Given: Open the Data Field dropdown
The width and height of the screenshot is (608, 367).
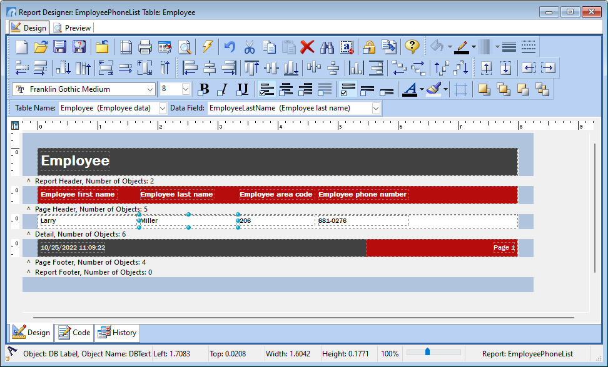Looking at the screenshot, I should [375, 108].
